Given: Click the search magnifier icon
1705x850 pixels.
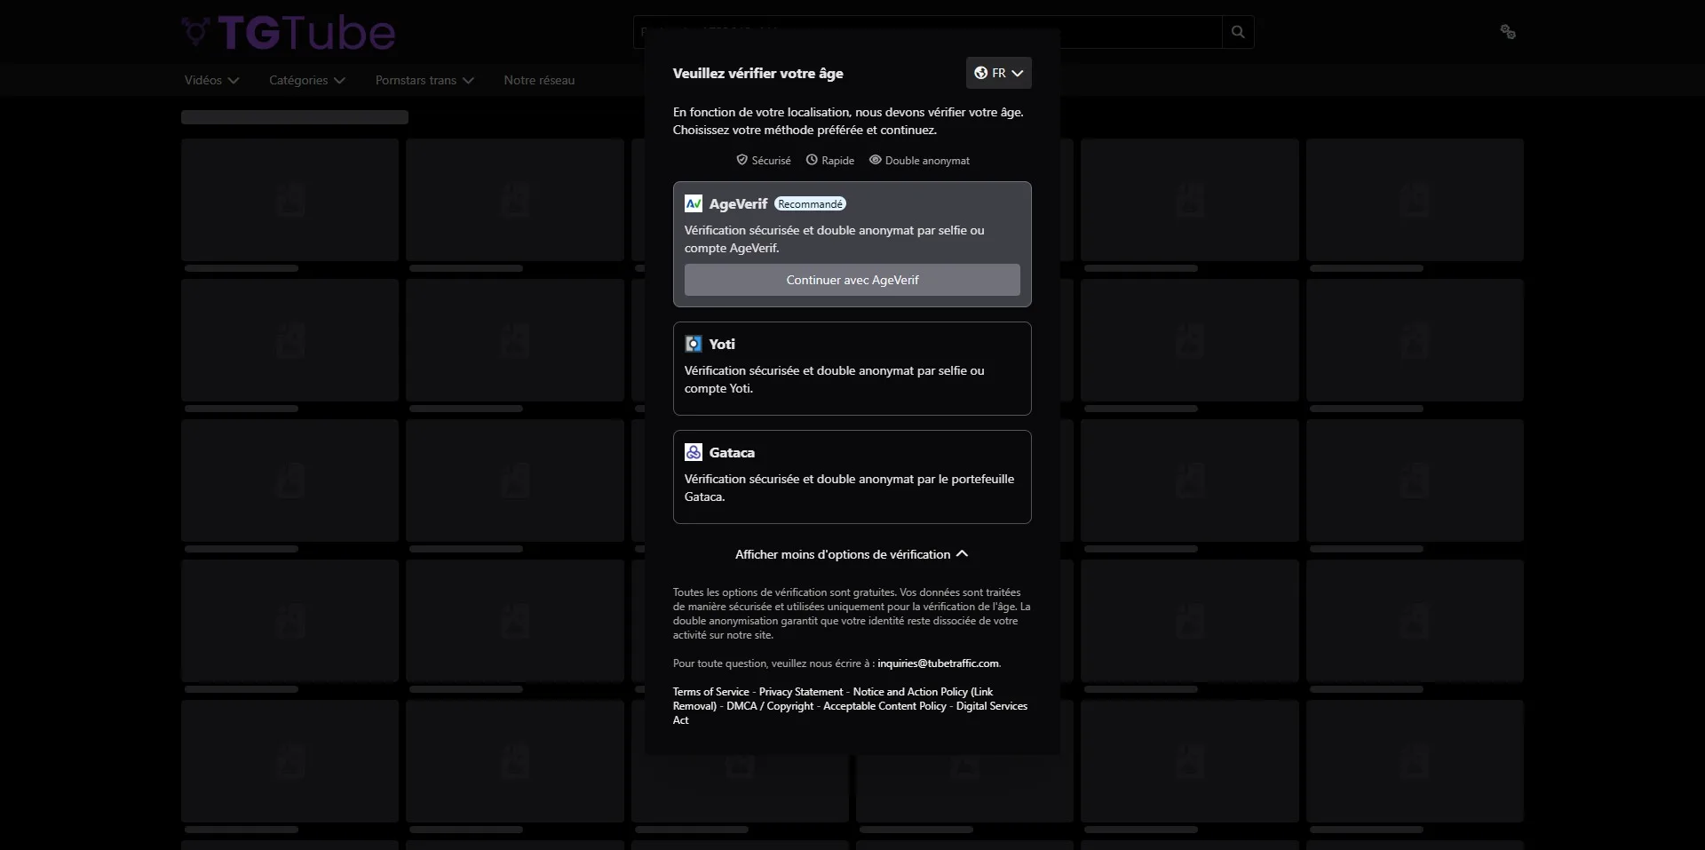Looking at the screenshot, I should coord(1238,32).
